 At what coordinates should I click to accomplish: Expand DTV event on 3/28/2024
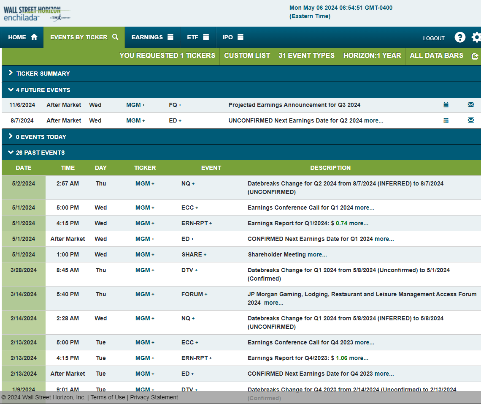pos(189,270)
